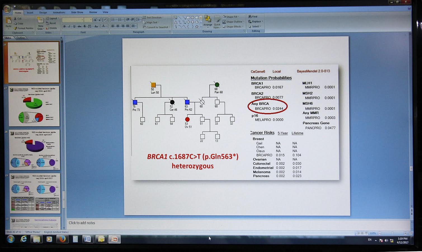This screenshot has width=422, height=252.
Task: Apply numbered list formatting
Action: pos(121,20)
